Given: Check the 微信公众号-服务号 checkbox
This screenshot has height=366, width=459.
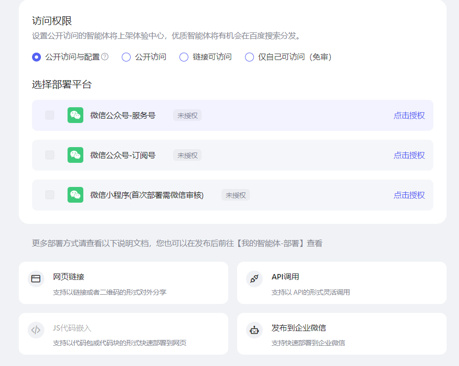Looking at the screenshot, I should coord(49,115).
